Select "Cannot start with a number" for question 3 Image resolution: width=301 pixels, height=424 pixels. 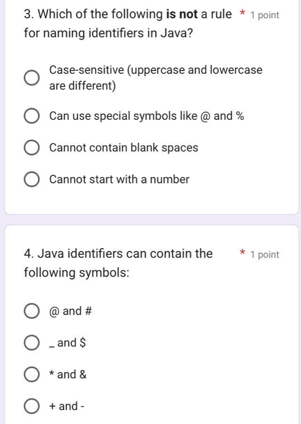(x=31, y=179)
